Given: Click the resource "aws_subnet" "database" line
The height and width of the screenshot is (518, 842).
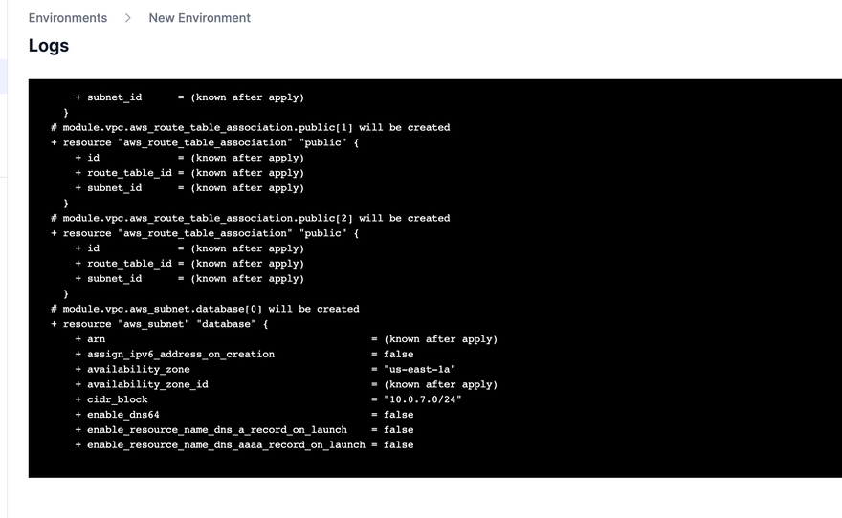Looking at the screenshot, I should (x=160, y=324).
